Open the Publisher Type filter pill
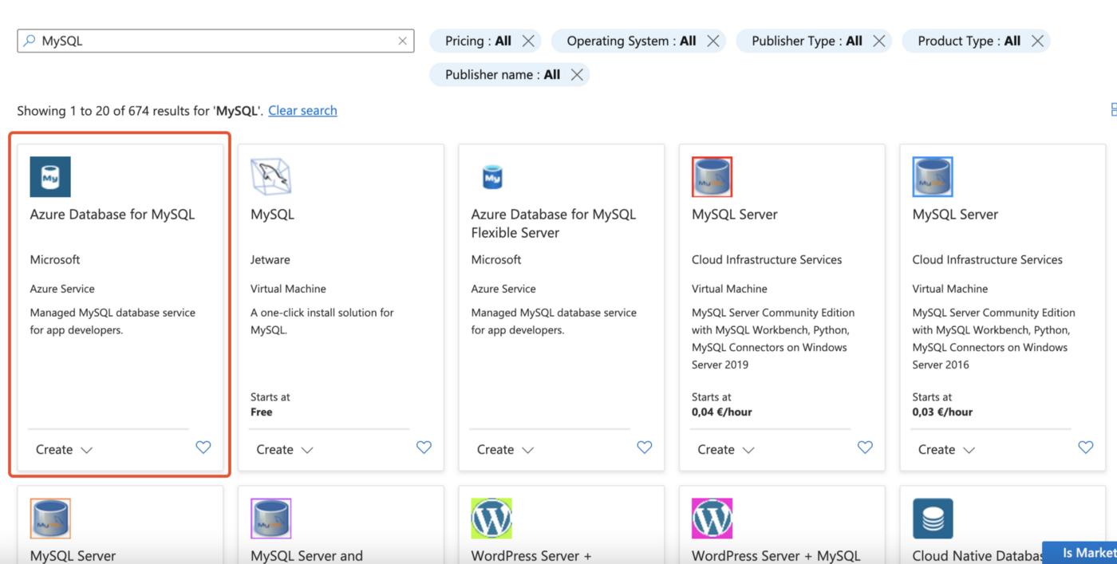 [x=806, y=41]
